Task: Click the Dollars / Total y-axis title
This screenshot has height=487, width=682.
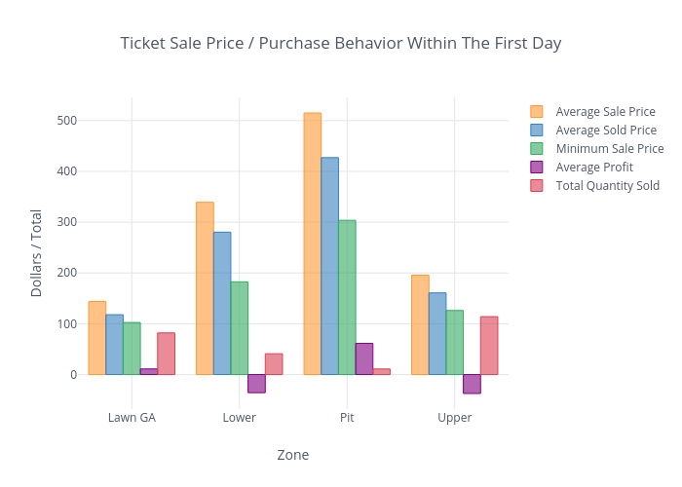Action: click(x=37, y=253)
